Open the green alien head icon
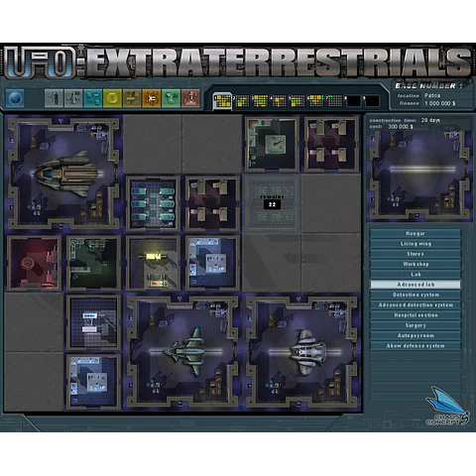Screen dimensions: 476x476 point(171,98)
